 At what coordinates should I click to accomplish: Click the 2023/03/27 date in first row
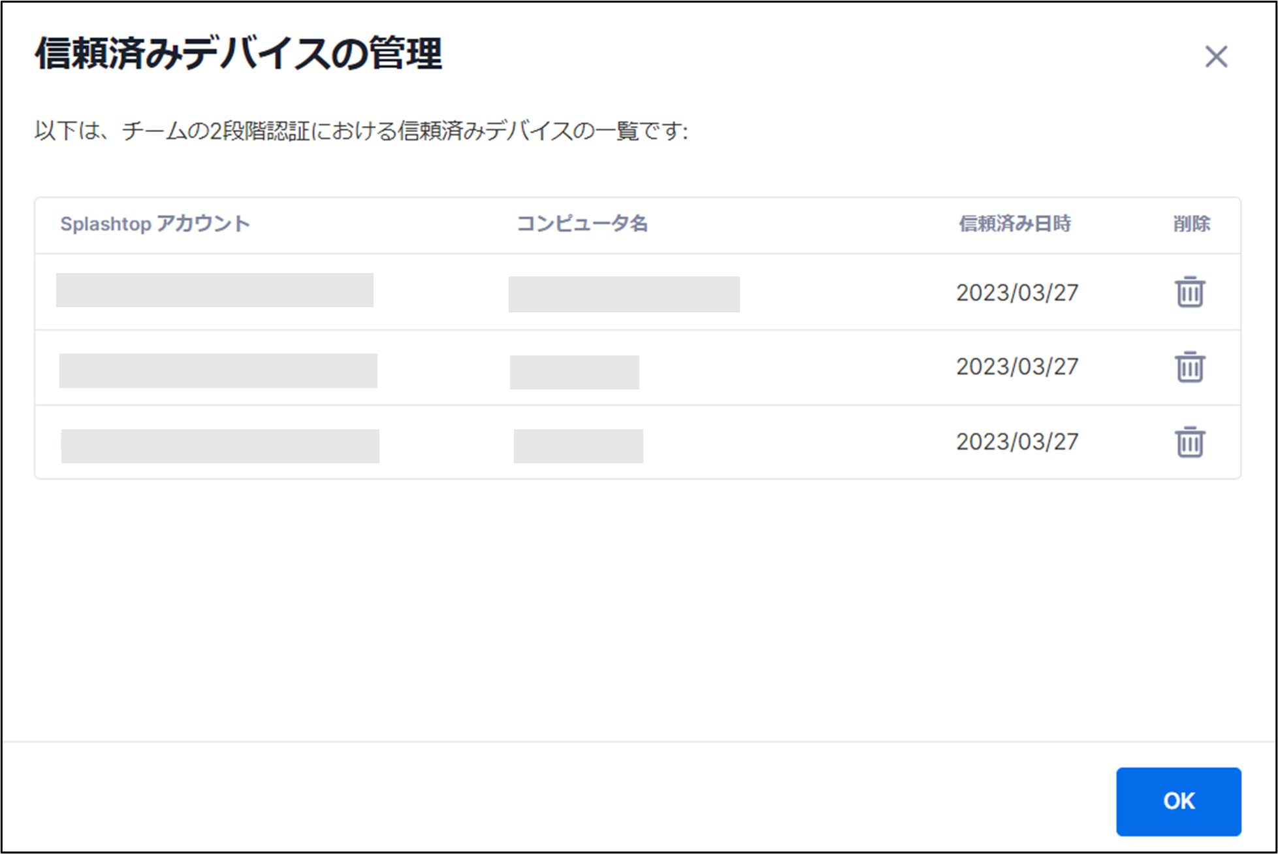(x=1017, y=293)
